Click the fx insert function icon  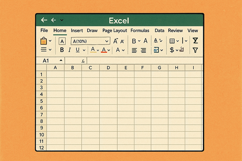[x=83, y=61]
